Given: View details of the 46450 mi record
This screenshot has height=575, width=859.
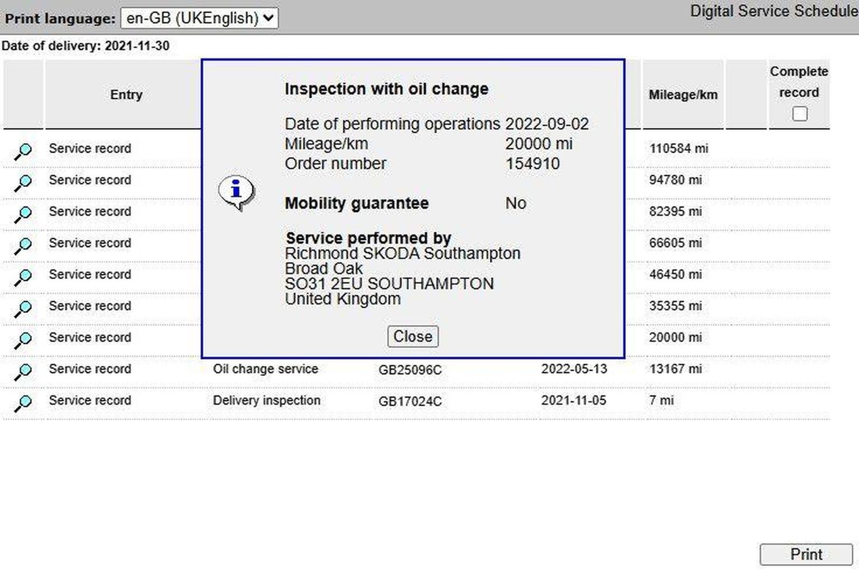Looking at the screenshot, I should point(23,276).
